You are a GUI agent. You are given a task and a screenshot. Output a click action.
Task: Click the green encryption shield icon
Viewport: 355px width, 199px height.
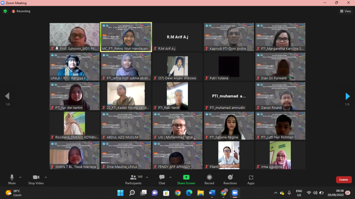5,11
